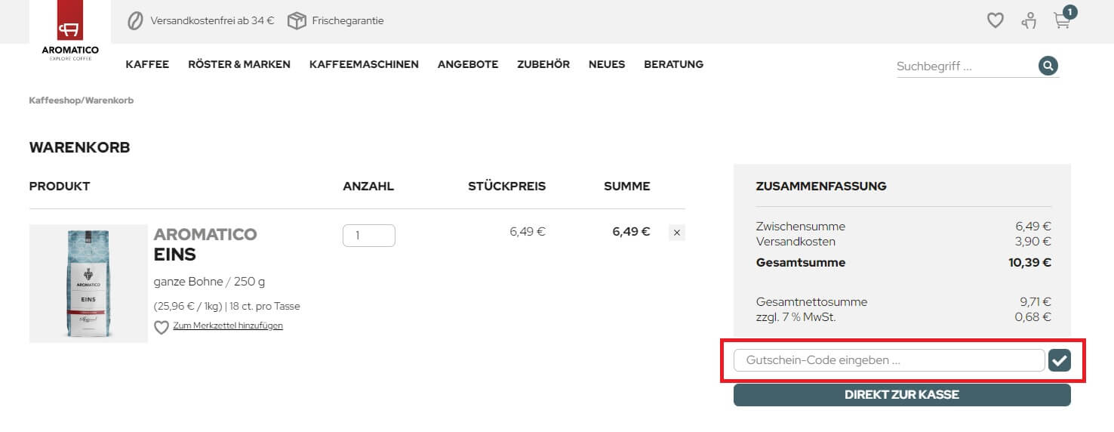1114x432 pixels.
Task: Open the Röster & Marken menu
Action: (239, 64)
